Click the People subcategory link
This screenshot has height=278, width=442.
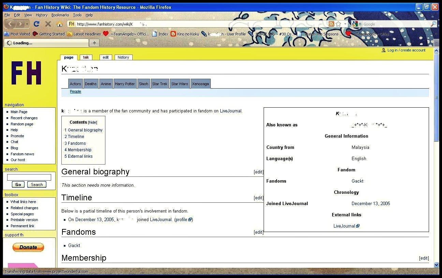coord(75,91)
